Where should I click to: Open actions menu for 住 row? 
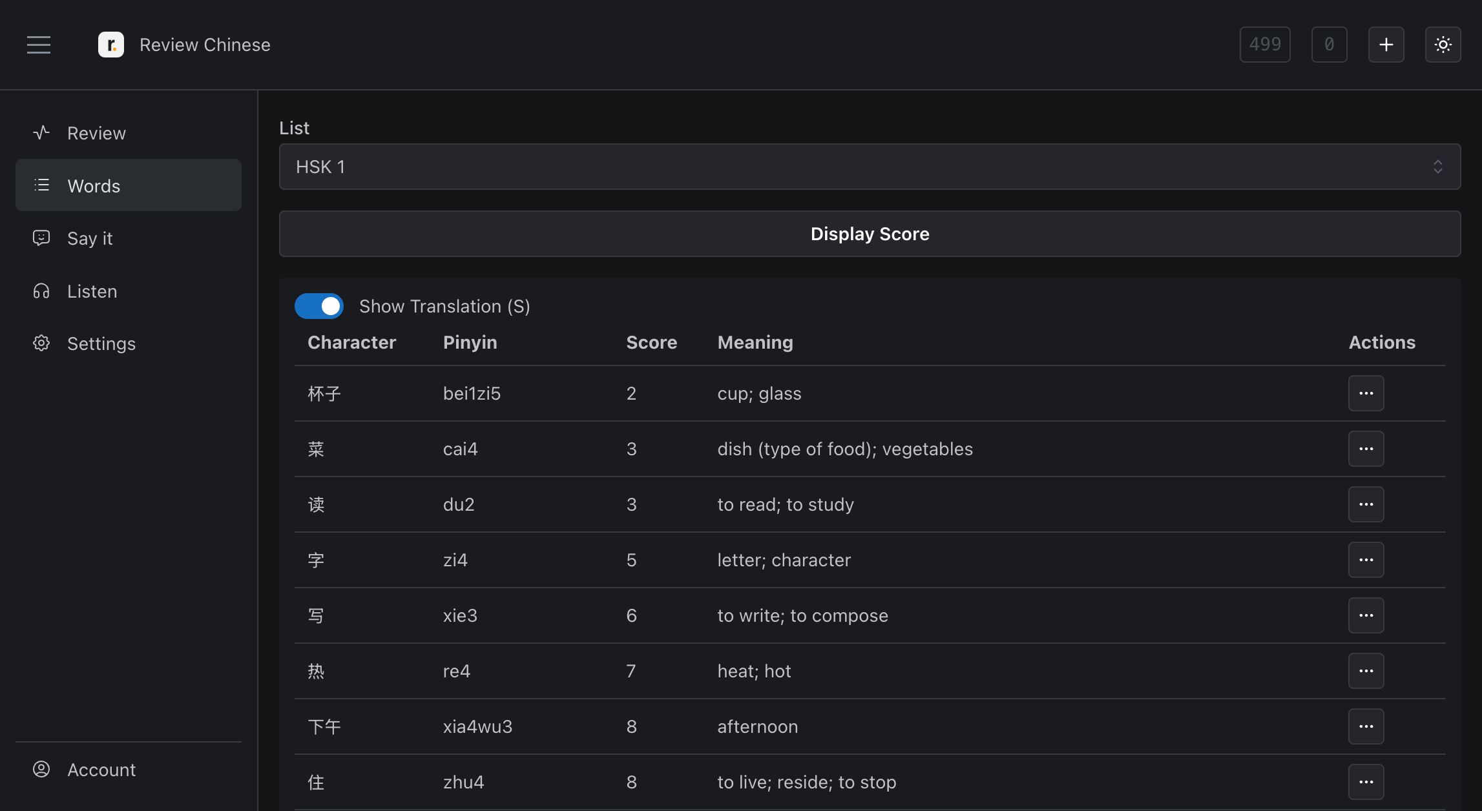[1366, 782]
